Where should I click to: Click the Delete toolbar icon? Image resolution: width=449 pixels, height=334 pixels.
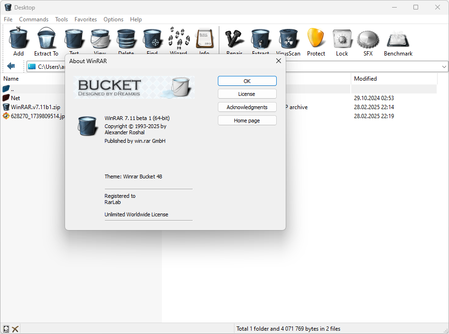pos(126,38)
